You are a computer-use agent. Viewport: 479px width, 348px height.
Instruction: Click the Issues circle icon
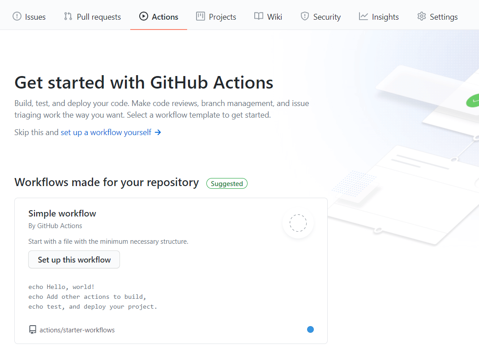click(x=17, y=16)
